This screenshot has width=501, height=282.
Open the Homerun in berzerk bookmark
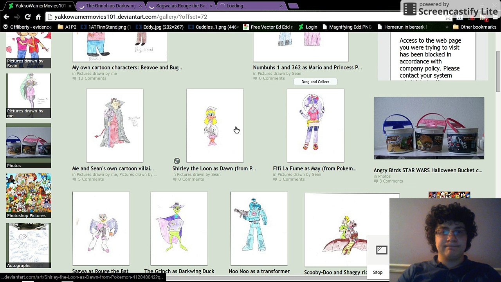coord(402,27)
